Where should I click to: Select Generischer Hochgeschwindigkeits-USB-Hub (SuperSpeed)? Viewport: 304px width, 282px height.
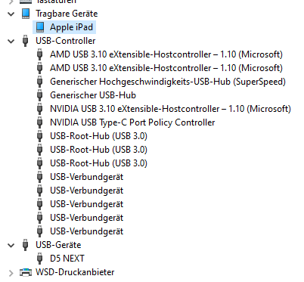pyautogui.click(x=168, y=82)
